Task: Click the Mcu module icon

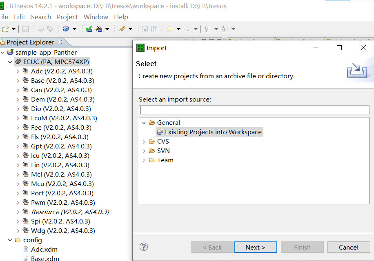Action: click(x=26, y=184)
